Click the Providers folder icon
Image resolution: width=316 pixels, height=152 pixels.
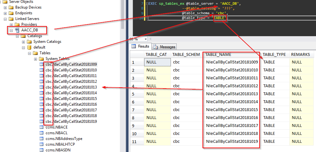click(18, 24)
